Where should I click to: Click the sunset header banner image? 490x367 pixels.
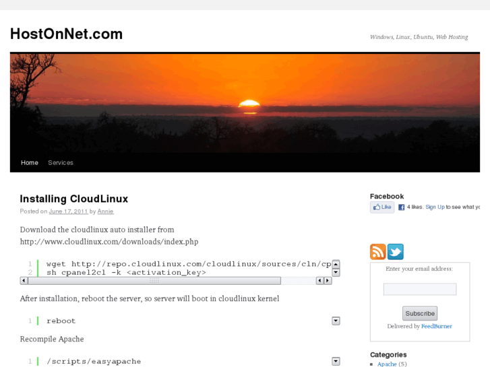point(245,103)
